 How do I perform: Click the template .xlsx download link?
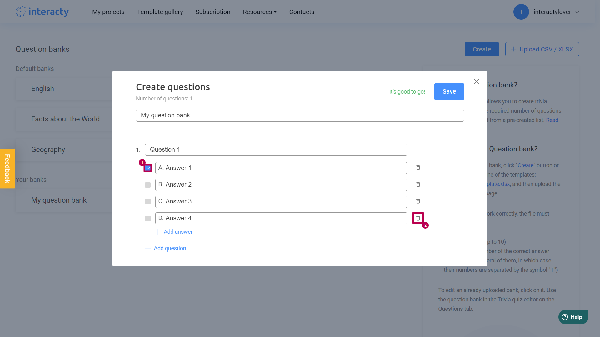498,184
